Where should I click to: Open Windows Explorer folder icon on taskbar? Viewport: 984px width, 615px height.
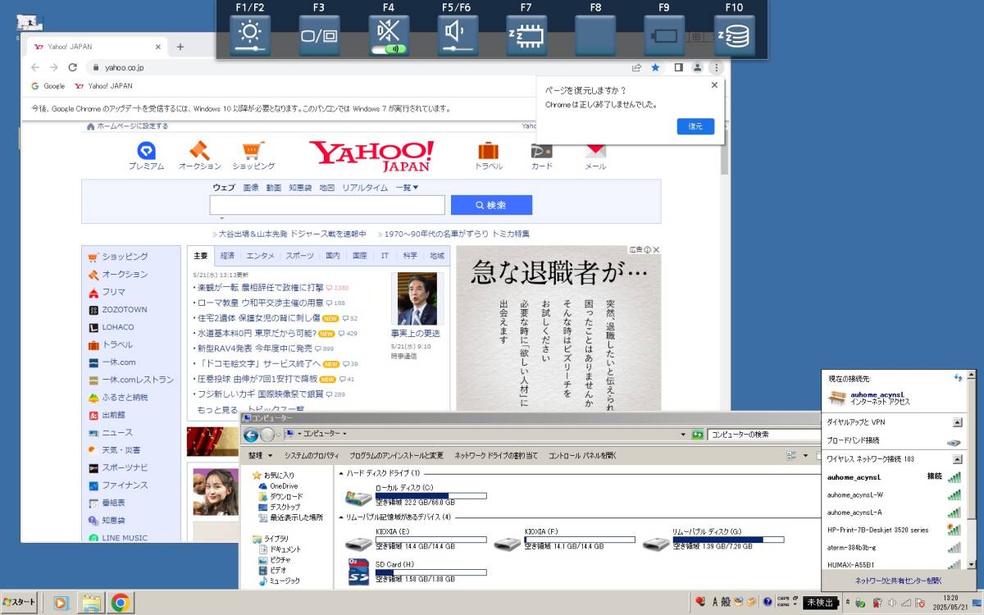91,603
